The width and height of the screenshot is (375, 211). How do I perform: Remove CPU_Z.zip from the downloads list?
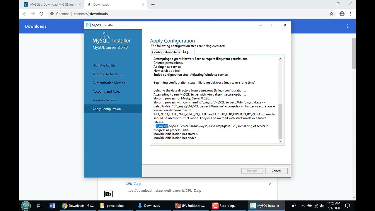pyautogui.click(x=270, y=184)
